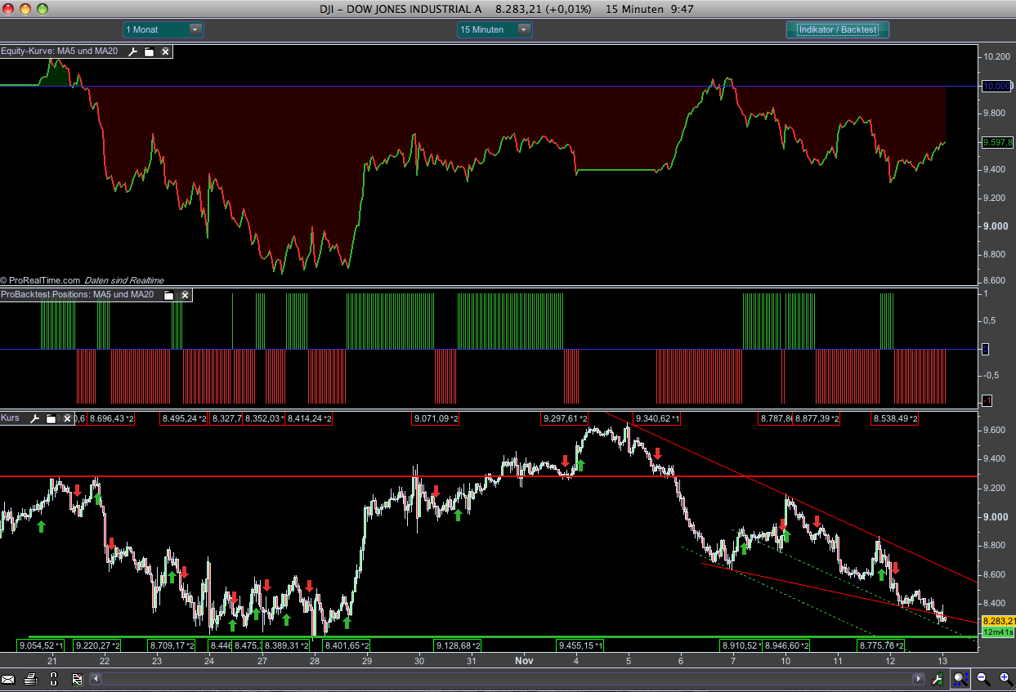The image size is (1016, 692).
Task: Open the trade list document icon
Action: 77,679
